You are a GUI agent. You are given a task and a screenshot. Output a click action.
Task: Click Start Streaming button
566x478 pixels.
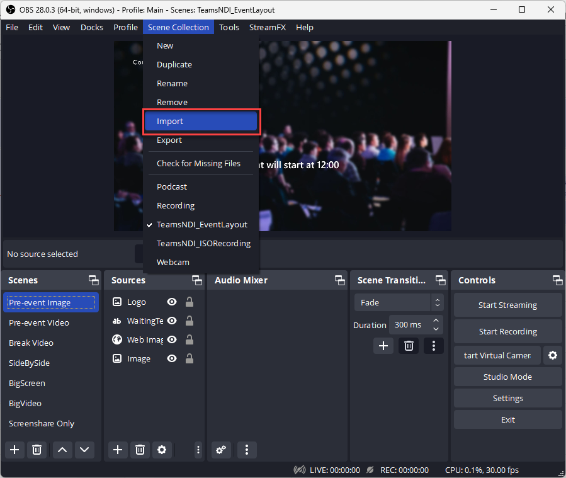point(508,305)
